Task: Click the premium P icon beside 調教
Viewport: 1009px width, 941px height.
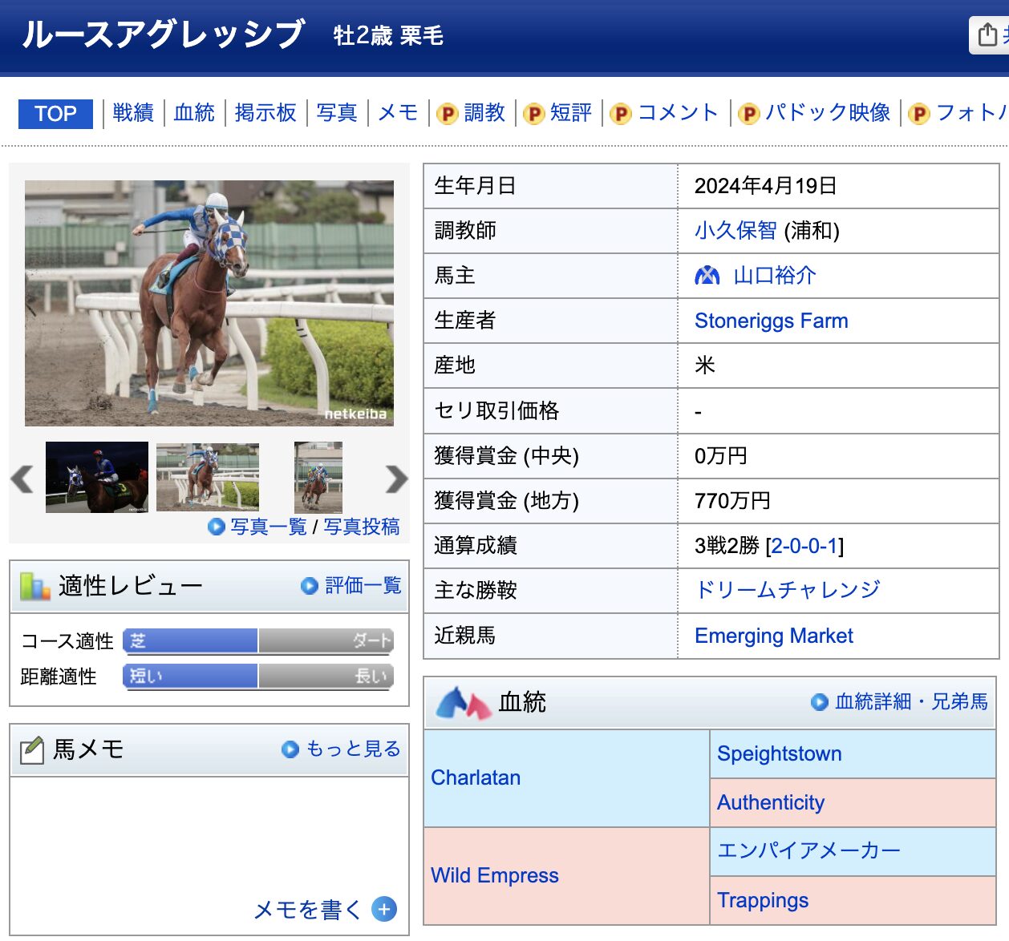Action: click(x=447, y=115)
